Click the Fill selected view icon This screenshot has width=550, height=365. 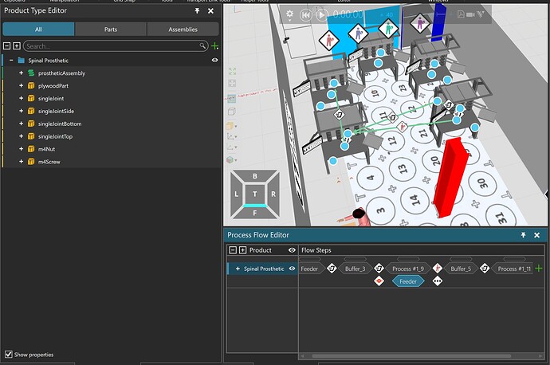(x=232, y=84)
